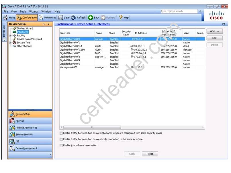
Task: Open the Tools menu
Action: (x=23, y=12)
